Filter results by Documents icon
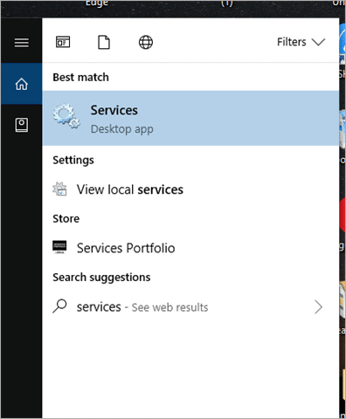Viewport: 346px width, 419px height. pyautogui.click(x=104, y=42)
